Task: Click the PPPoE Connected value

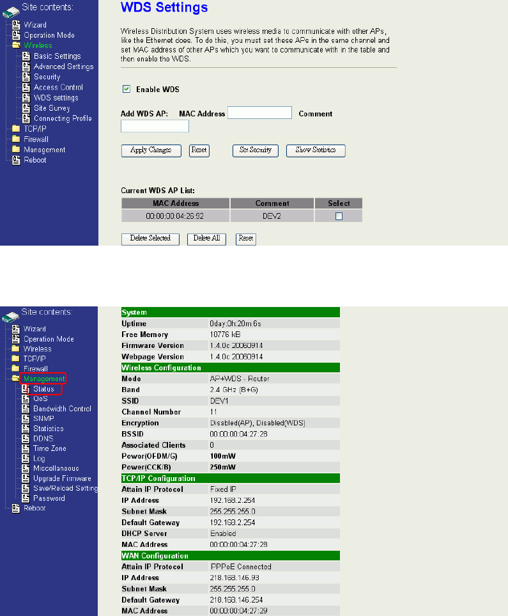Action: pos(241,567)
